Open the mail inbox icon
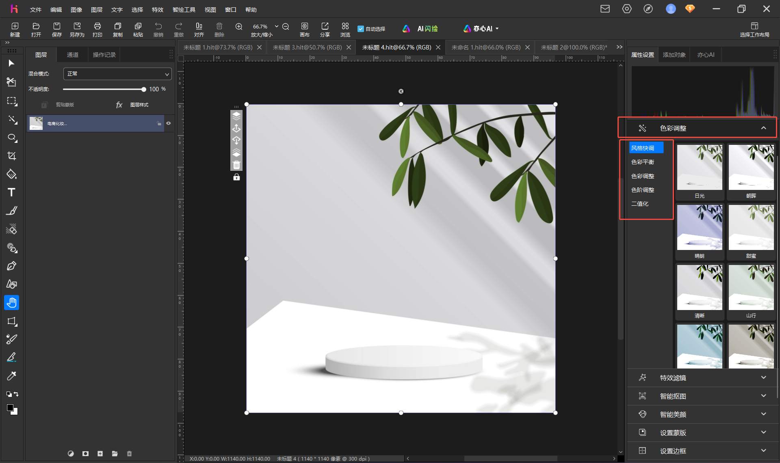 click(x=605, y=9)
